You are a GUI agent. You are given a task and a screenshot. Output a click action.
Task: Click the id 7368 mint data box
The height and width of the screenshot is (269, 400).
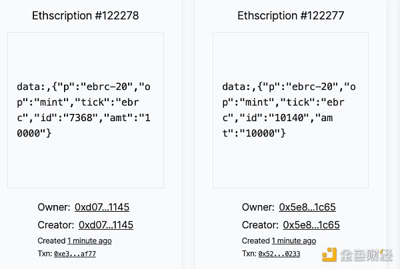[x=85, y=110]
